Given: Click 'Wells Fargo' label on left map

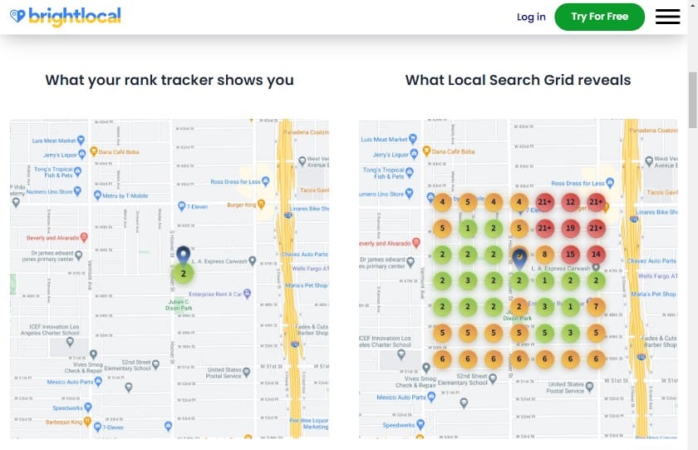Looking at the screenshot, I should click(x=310, y=269).
